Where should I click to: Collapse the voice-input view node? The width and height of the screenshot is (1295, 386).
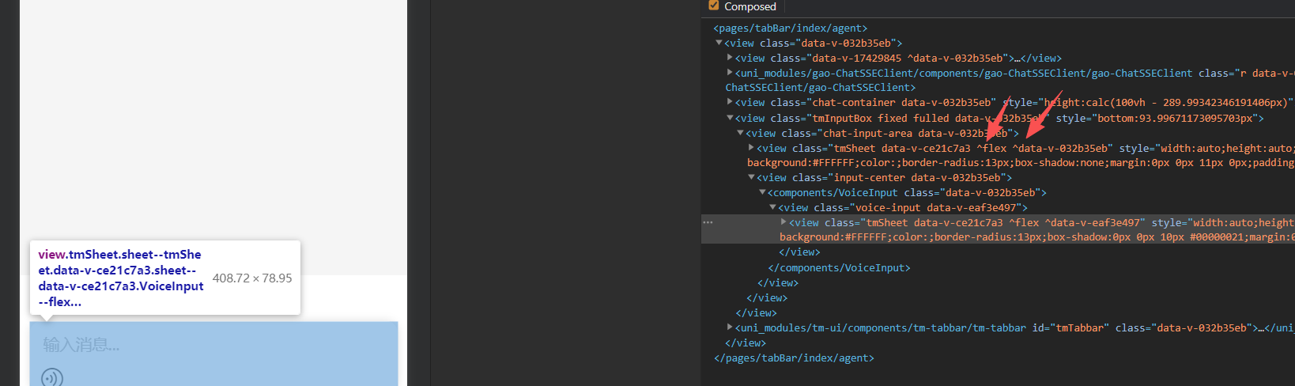772,207
